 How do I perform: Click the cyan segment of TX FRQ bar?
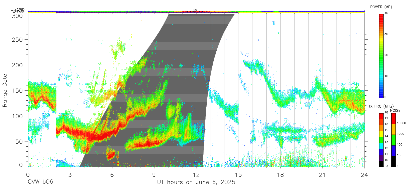pyautogui.click(x=381, y=146)
